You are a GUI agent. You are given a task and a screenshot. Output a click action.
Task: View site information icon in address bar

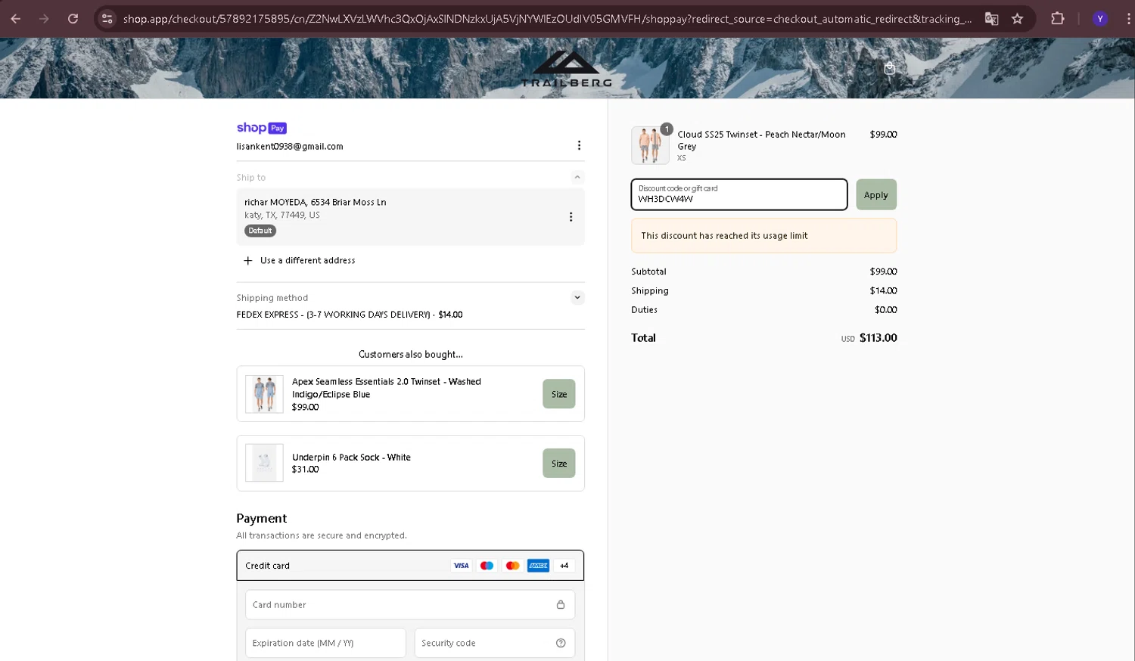107,19
